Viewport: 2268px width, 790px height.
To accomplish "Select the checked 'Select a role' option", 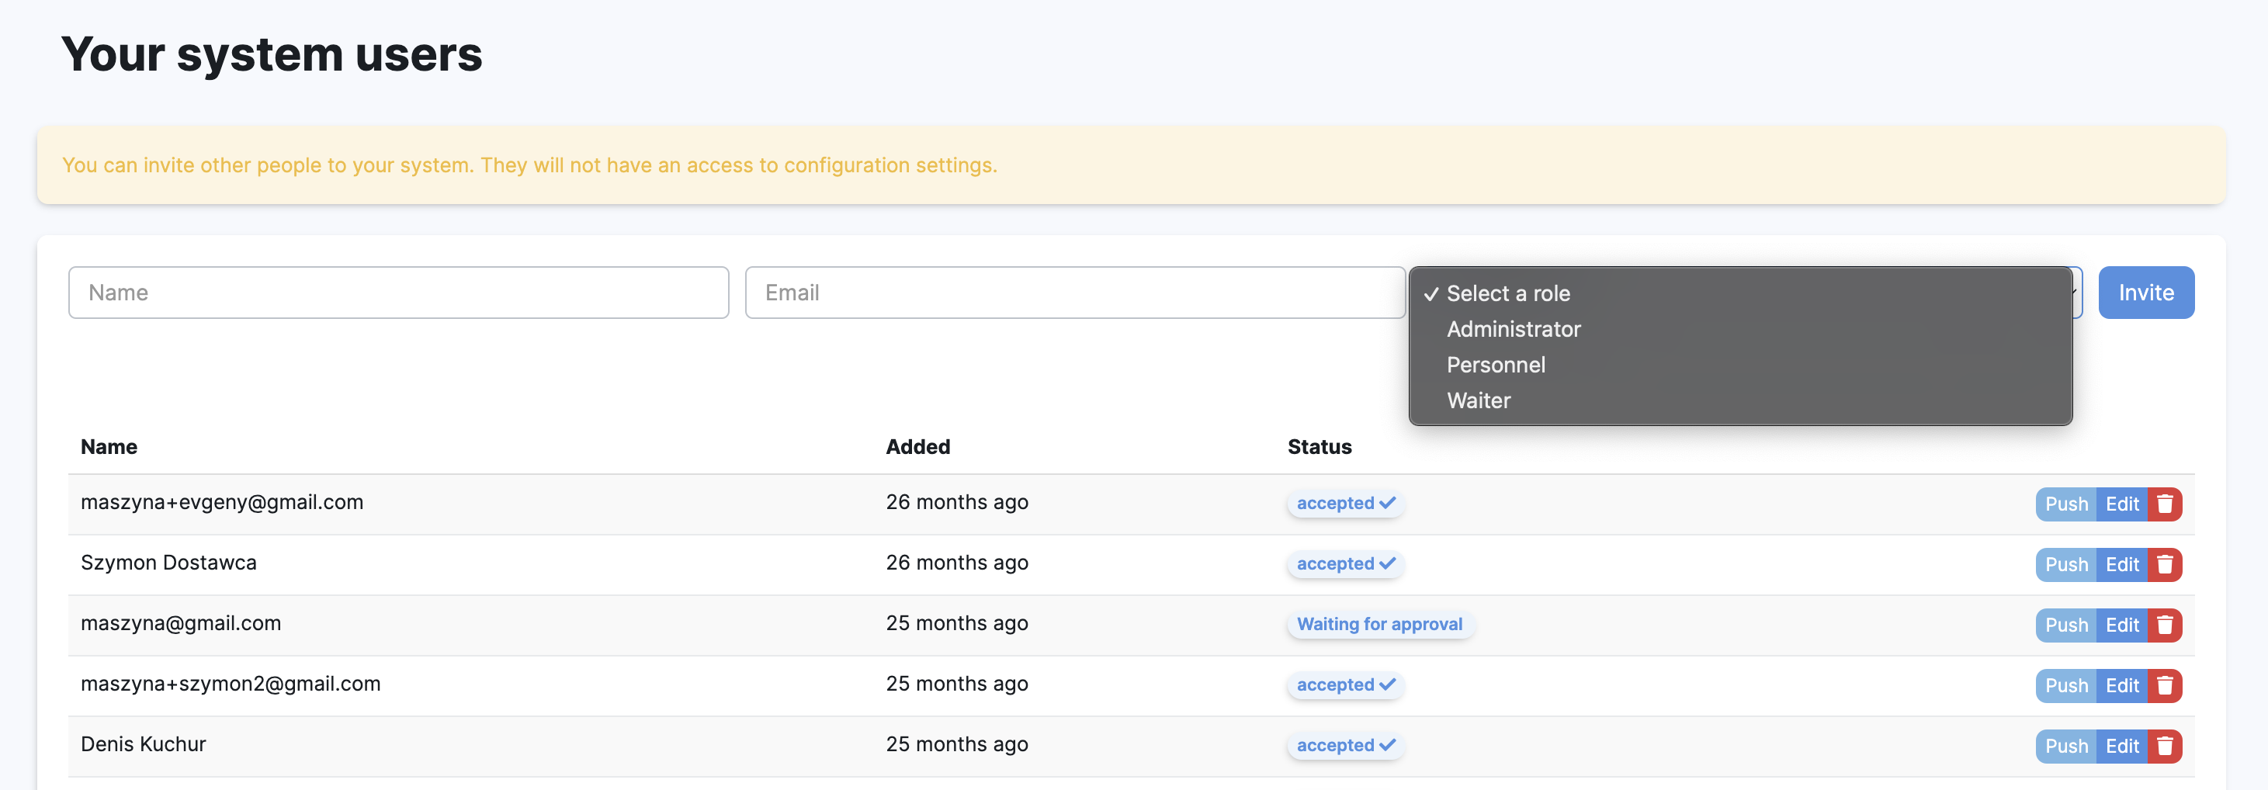I will 1507,293.
